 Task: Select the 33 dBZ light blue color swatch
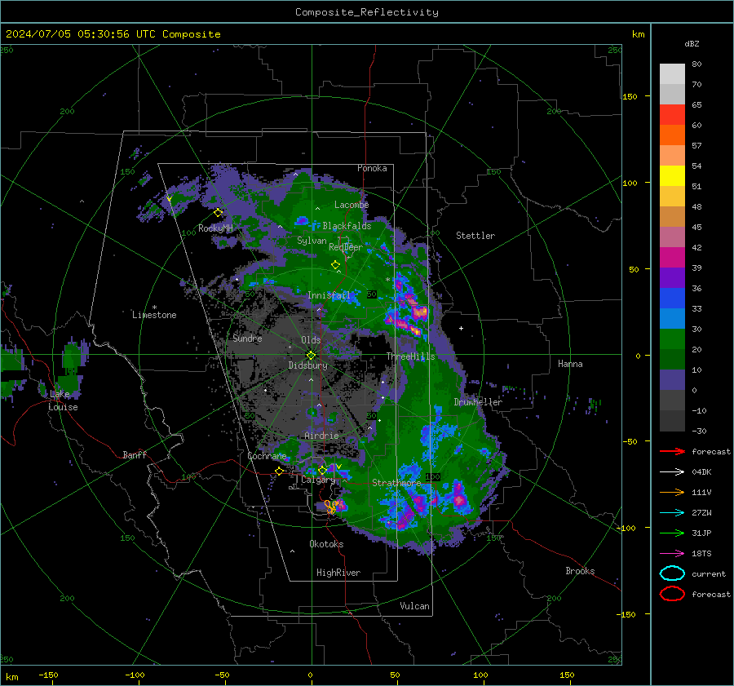pyautogui.click(x=672, y=319)
